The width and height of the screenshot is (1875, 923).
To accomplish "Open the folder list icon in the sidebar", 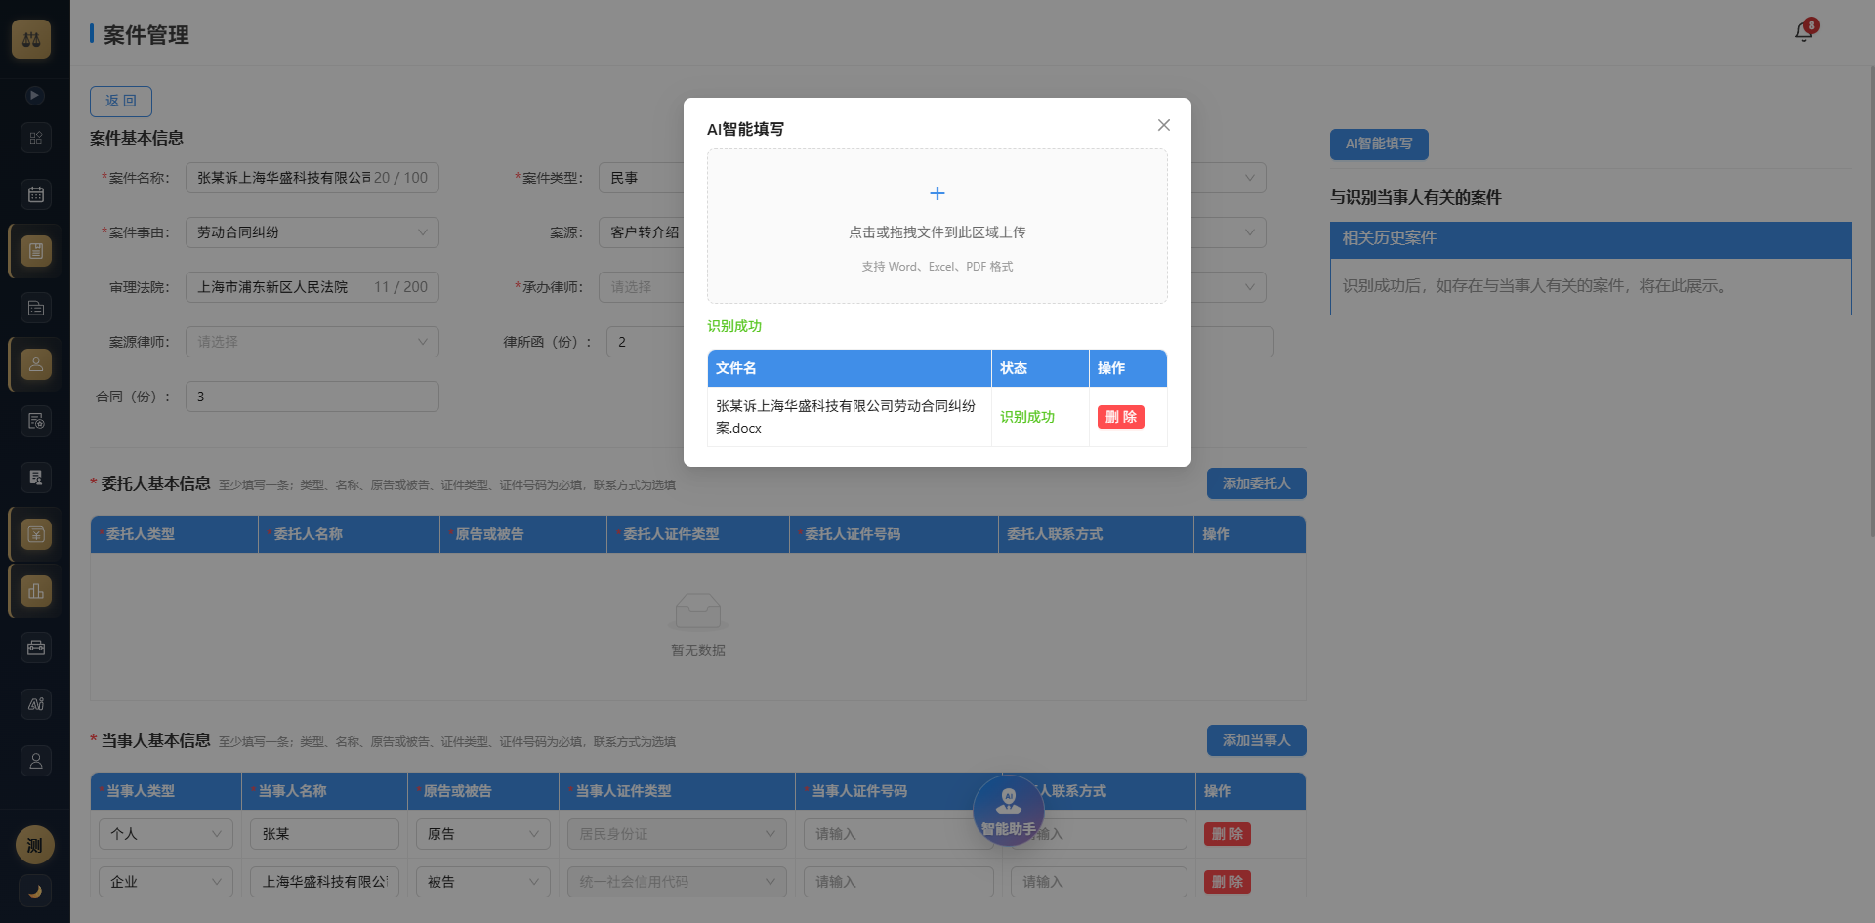I will coord(36,308).
